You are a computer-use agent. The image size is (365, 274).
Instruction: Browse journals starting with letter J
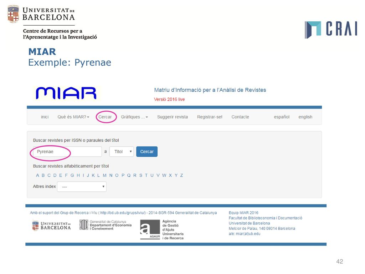88,176
